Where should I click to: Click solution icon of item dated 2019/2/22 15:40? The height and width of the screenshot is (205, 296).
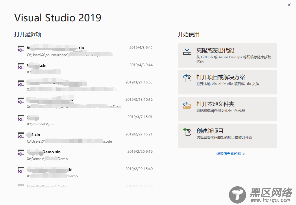[x=21, y=170]
